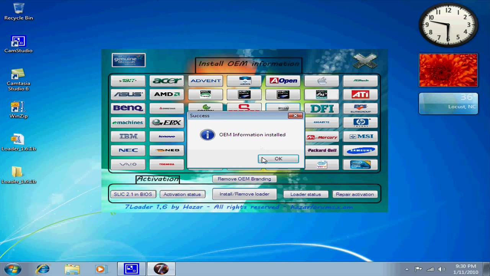
Task: Open Windows Explorer from the taskbar
Action: point(72,269)
